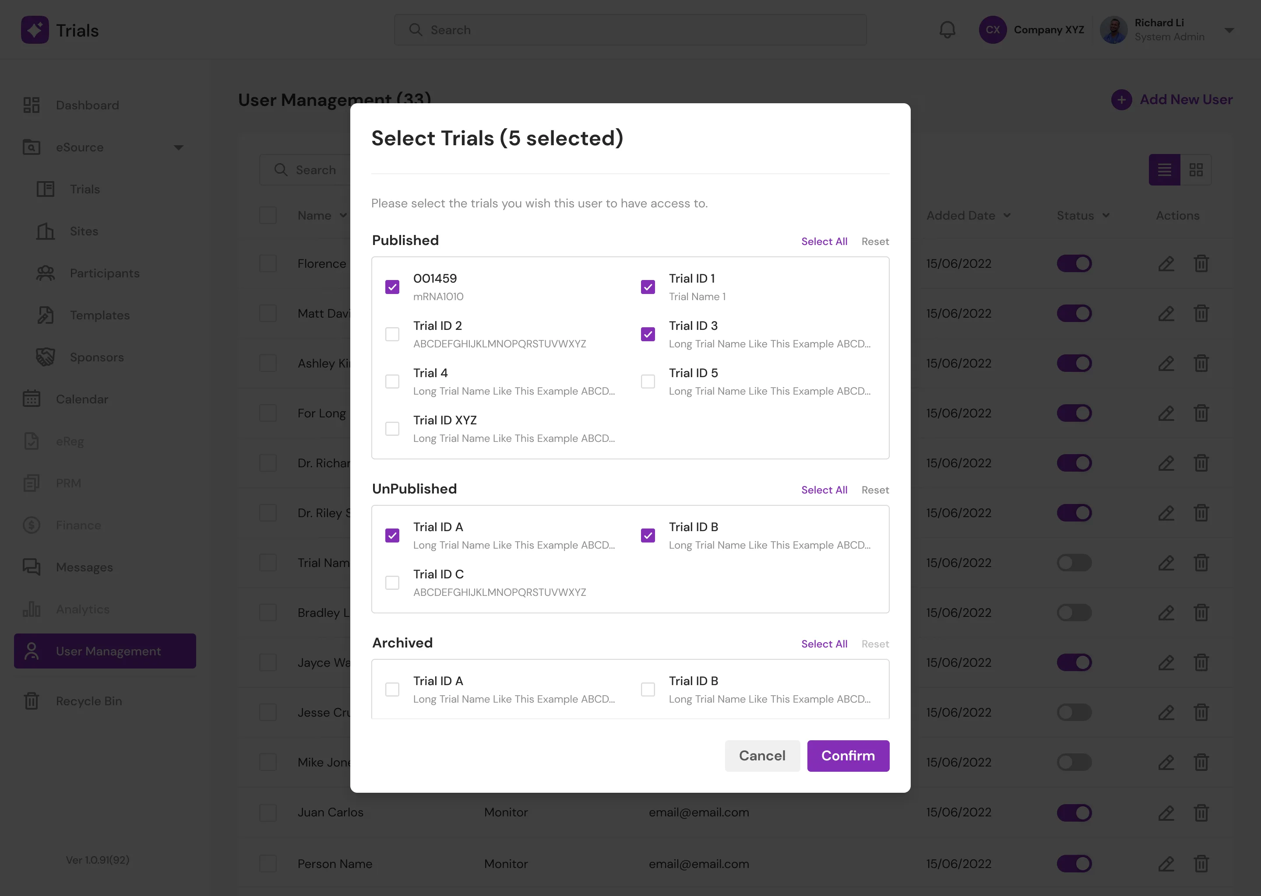This screenshot has width=1261, height=896.
Task: Check Trial ID C checkbox
Action: pos(392,583)
